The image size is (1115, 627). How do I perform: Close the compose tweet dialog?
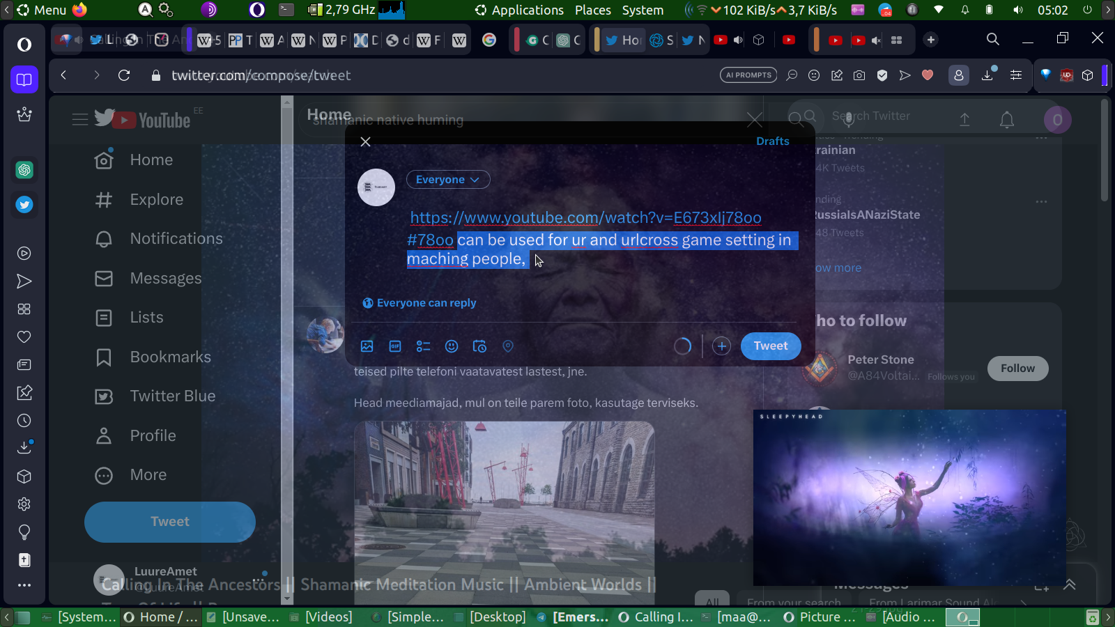[365, 141]
